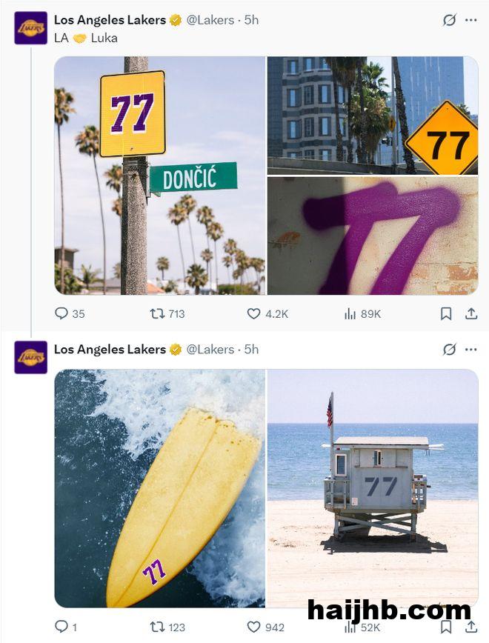
Task: Bookmark the first Lakers tweet
Action: click(x=446, y=314)
